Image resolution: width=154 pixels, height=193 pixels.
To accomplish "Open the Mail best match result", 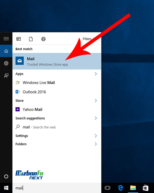I will 57,61.
